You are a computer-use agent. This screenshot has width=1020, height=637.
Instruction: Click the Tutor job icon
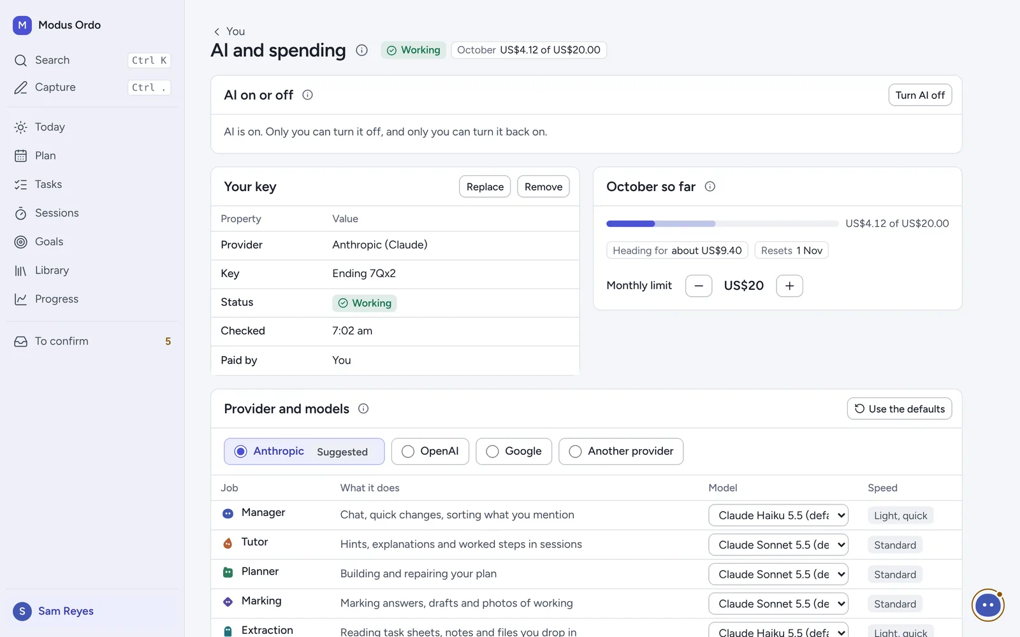click(228, 543)
